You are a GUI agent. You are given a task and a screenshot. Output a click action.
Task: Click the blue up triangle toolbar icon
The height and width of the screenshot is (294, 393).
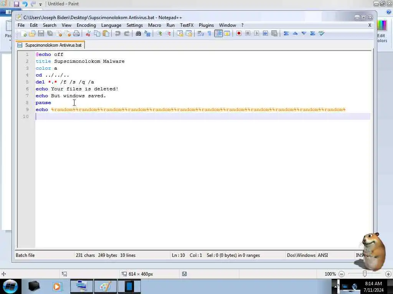pos(295,33)
